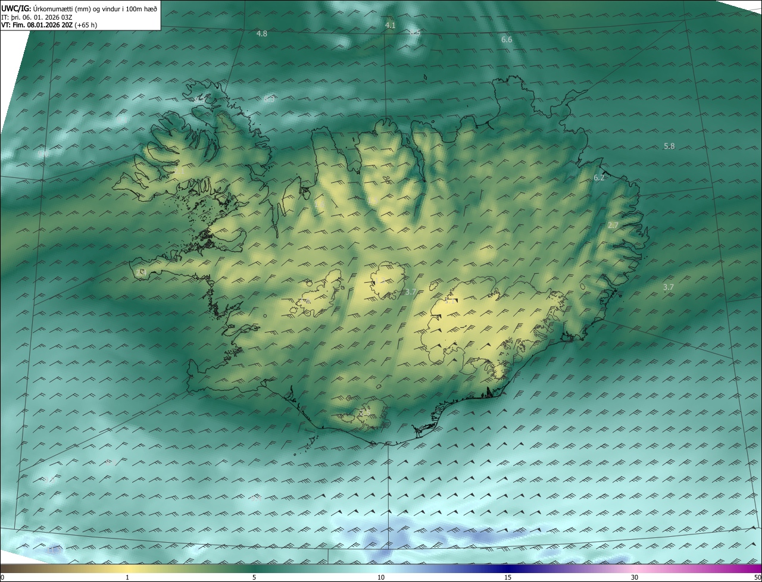Image resolution: width=762 pixels, height=582 pixels.
Task: Click the 'IT: þri. 06. 01. 2026 03Z' line
Action: 36,17
